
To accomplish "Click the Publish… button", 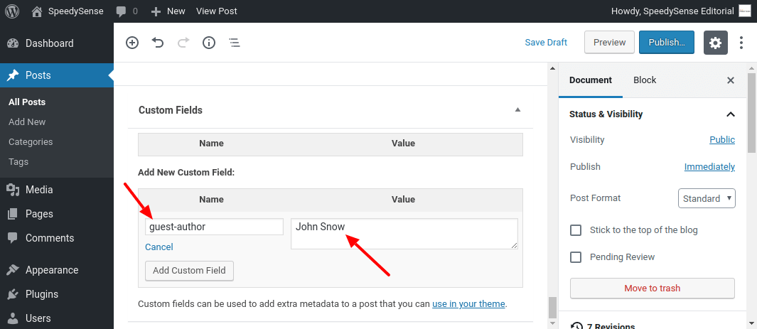I will (x=667, y=43).
